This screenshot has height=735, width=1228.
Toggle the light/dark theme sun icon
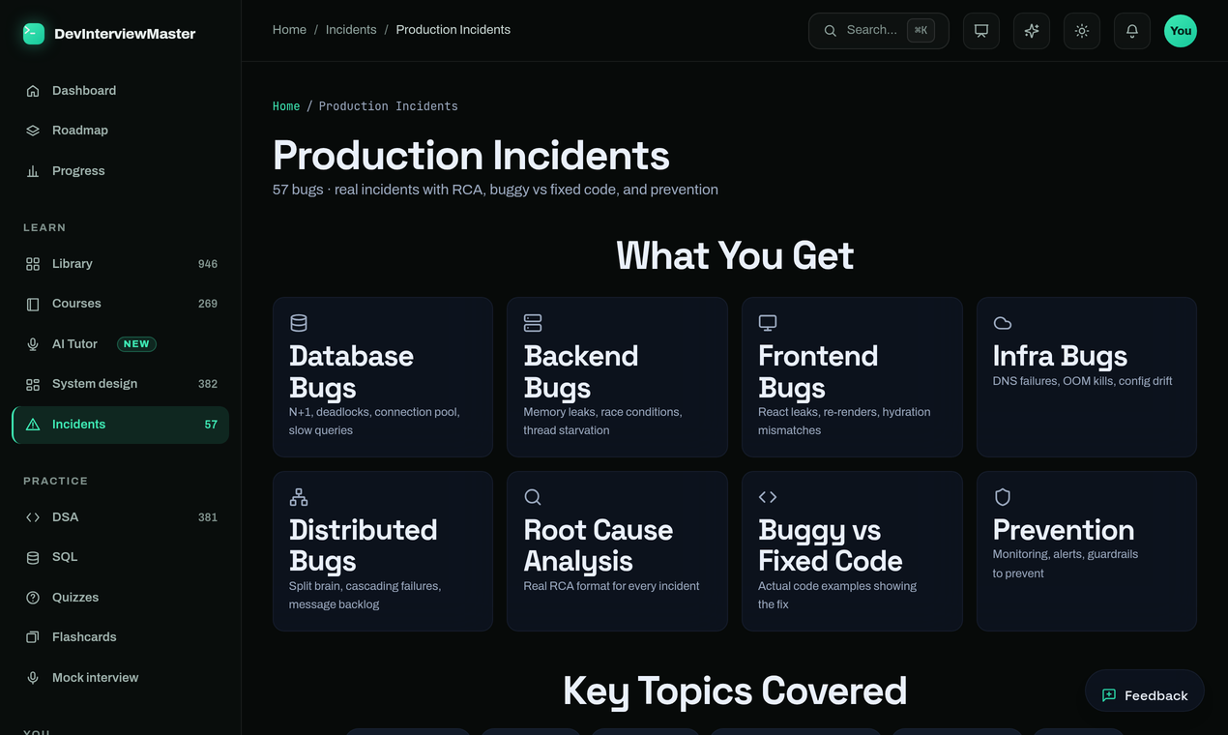(x=1082, y=31)
